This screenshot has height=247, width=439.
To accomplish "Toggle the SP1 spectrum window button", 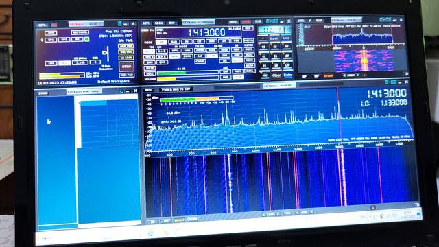I will (x=51, y=40).
